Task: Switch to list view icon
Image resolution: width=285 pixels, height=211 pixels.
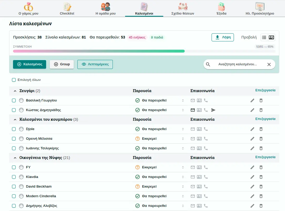Action: pos(264,37)
